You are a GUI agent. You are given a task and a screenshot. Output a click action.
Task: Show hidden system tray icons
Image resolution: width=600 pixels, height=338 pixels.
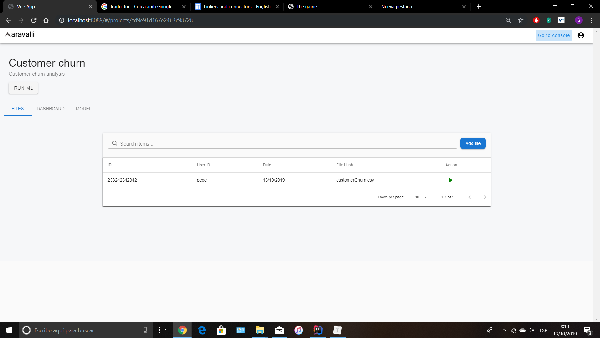coord(503,330)
